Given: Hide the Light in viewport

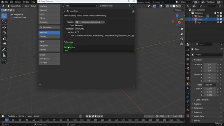Looking at the screenshot, I should [x=218, y=22].
